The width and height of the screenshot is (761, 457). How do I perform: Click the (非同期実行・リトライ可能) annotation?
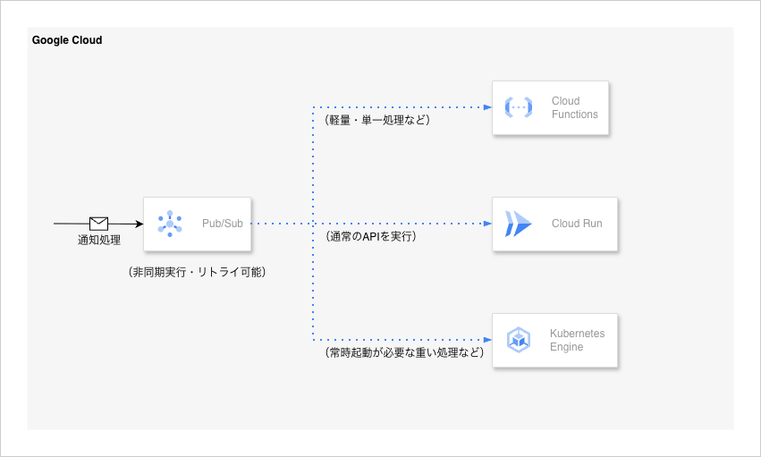pos(197,272)
